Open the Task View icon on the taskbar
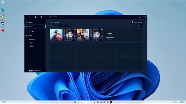Screen dimensions: 186x104 pos(95,102)
